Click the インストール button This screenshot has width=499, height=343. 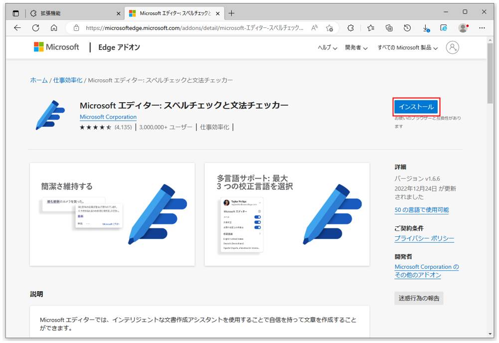click(x=416, y=107)
